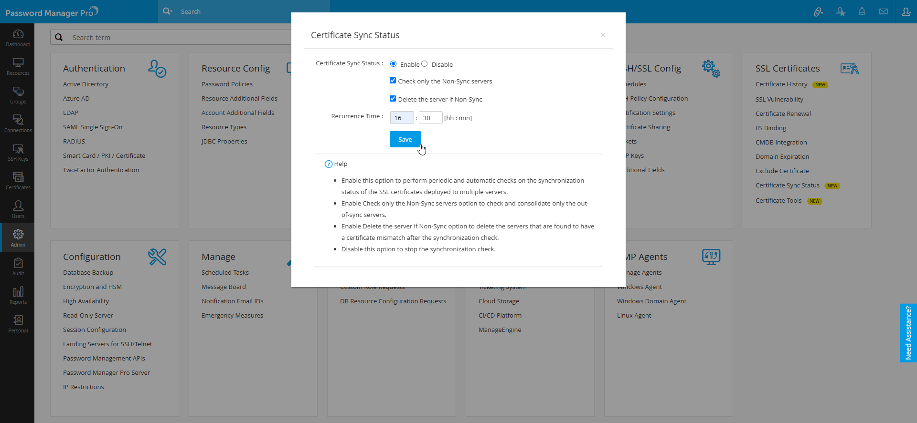This screenshot has height=423, width=917.
Task: Open CMDB Integration link
Action: (781, 142)
